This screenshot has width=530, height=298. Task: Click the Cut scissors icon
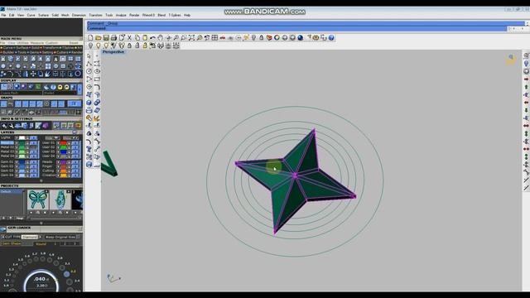(129, 38)
